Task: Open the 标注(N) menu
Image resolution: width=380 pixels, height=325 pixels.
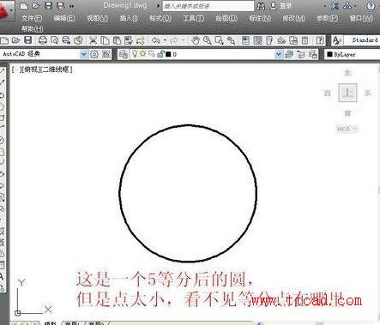Action: point(260,18)
